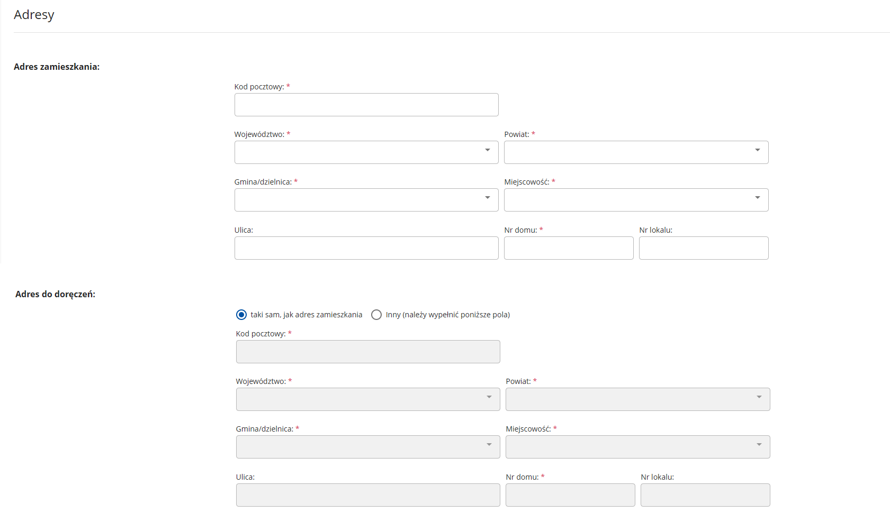Click greyed Nr domu field in Adres do doręczeń
The image size is (890, 522).
coord(570,495)
